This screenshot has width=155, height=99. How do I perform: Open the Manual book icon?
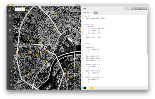click(10, 24)
